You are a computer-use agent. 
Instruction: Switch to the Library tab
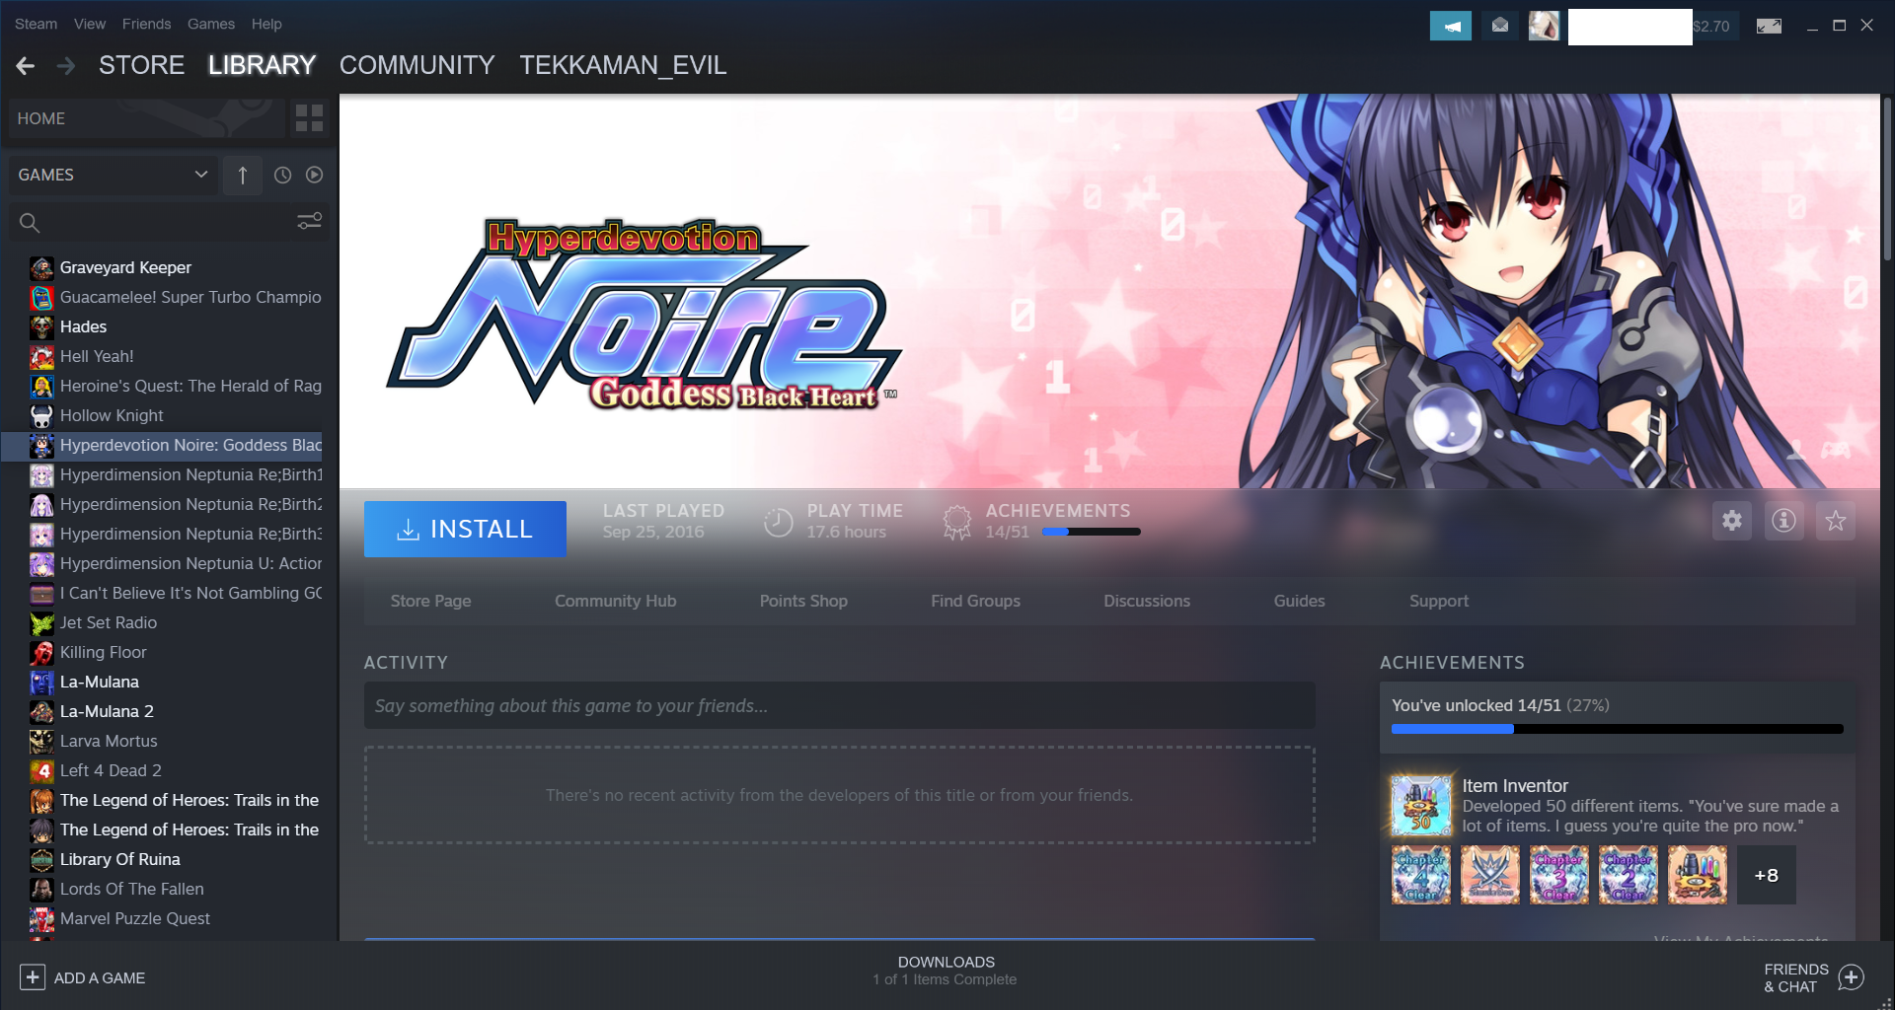point(262,65)
